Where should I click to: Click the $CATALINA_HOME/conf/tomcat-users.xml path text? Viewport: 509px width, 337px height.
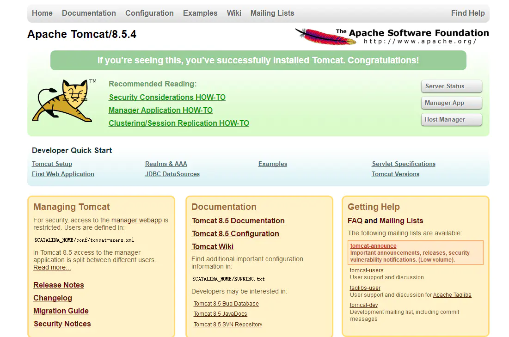pyautogui.click(x=85, y=240)
